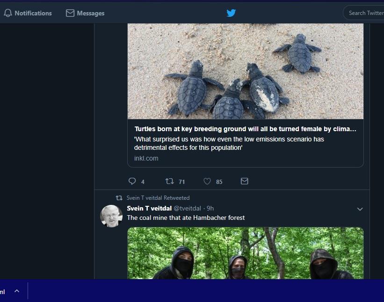Image resolution: width=384 pixels, height=302 pixels.
Task: Open the Messages envelope icon
Action: pyautogui.click(x=70, y=13)
